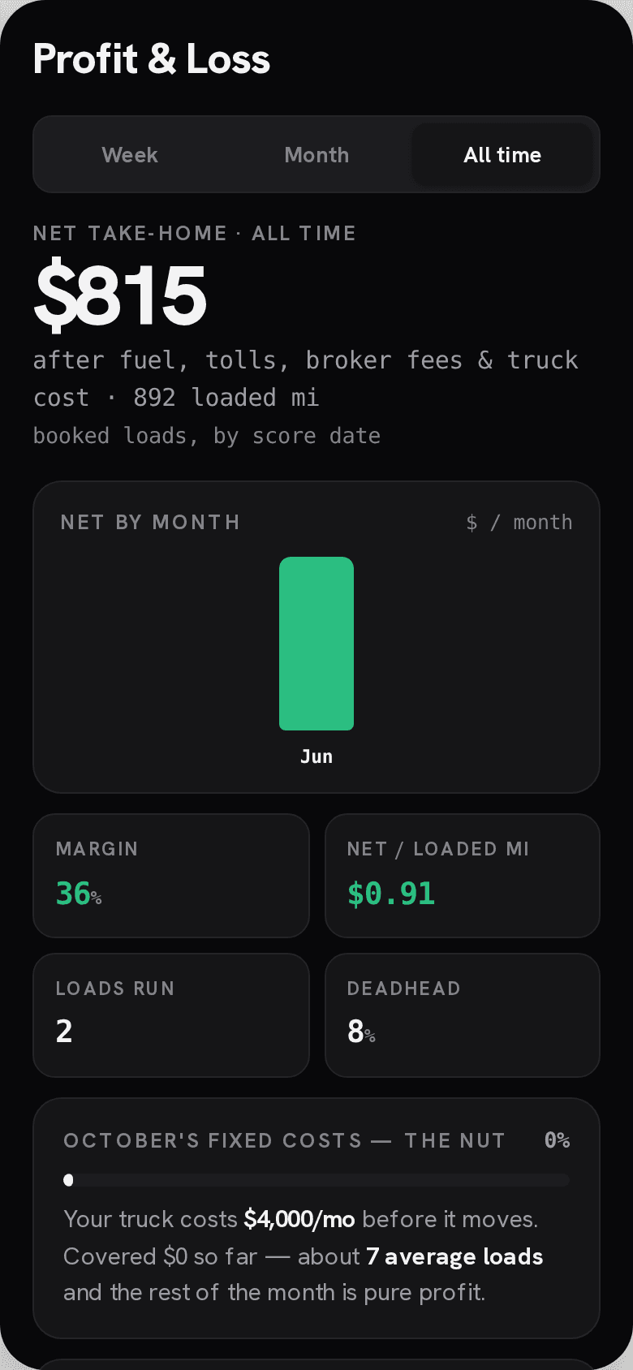Click the $815 net take-home amount

(120, 295)
